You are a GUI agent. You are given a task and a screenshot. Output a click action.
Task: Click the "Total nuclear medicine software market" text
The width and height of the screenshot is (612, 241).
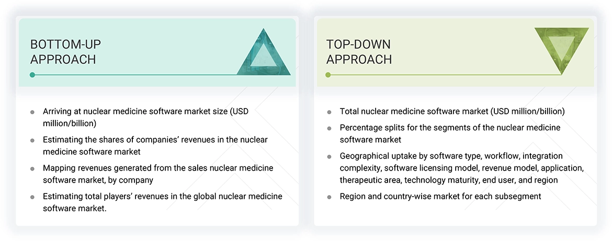pos(452,112)
